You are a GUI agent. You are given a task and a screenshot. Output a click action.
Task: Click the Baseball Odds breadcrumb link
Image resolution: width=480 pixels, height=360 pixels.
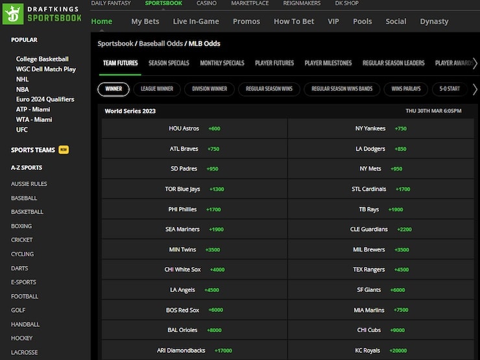click(x=161, y=43)
